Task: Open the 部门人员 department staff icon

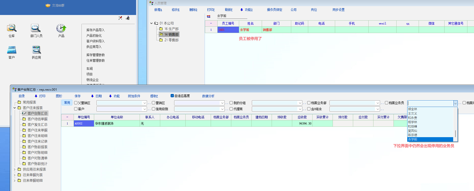Action: 36,28
